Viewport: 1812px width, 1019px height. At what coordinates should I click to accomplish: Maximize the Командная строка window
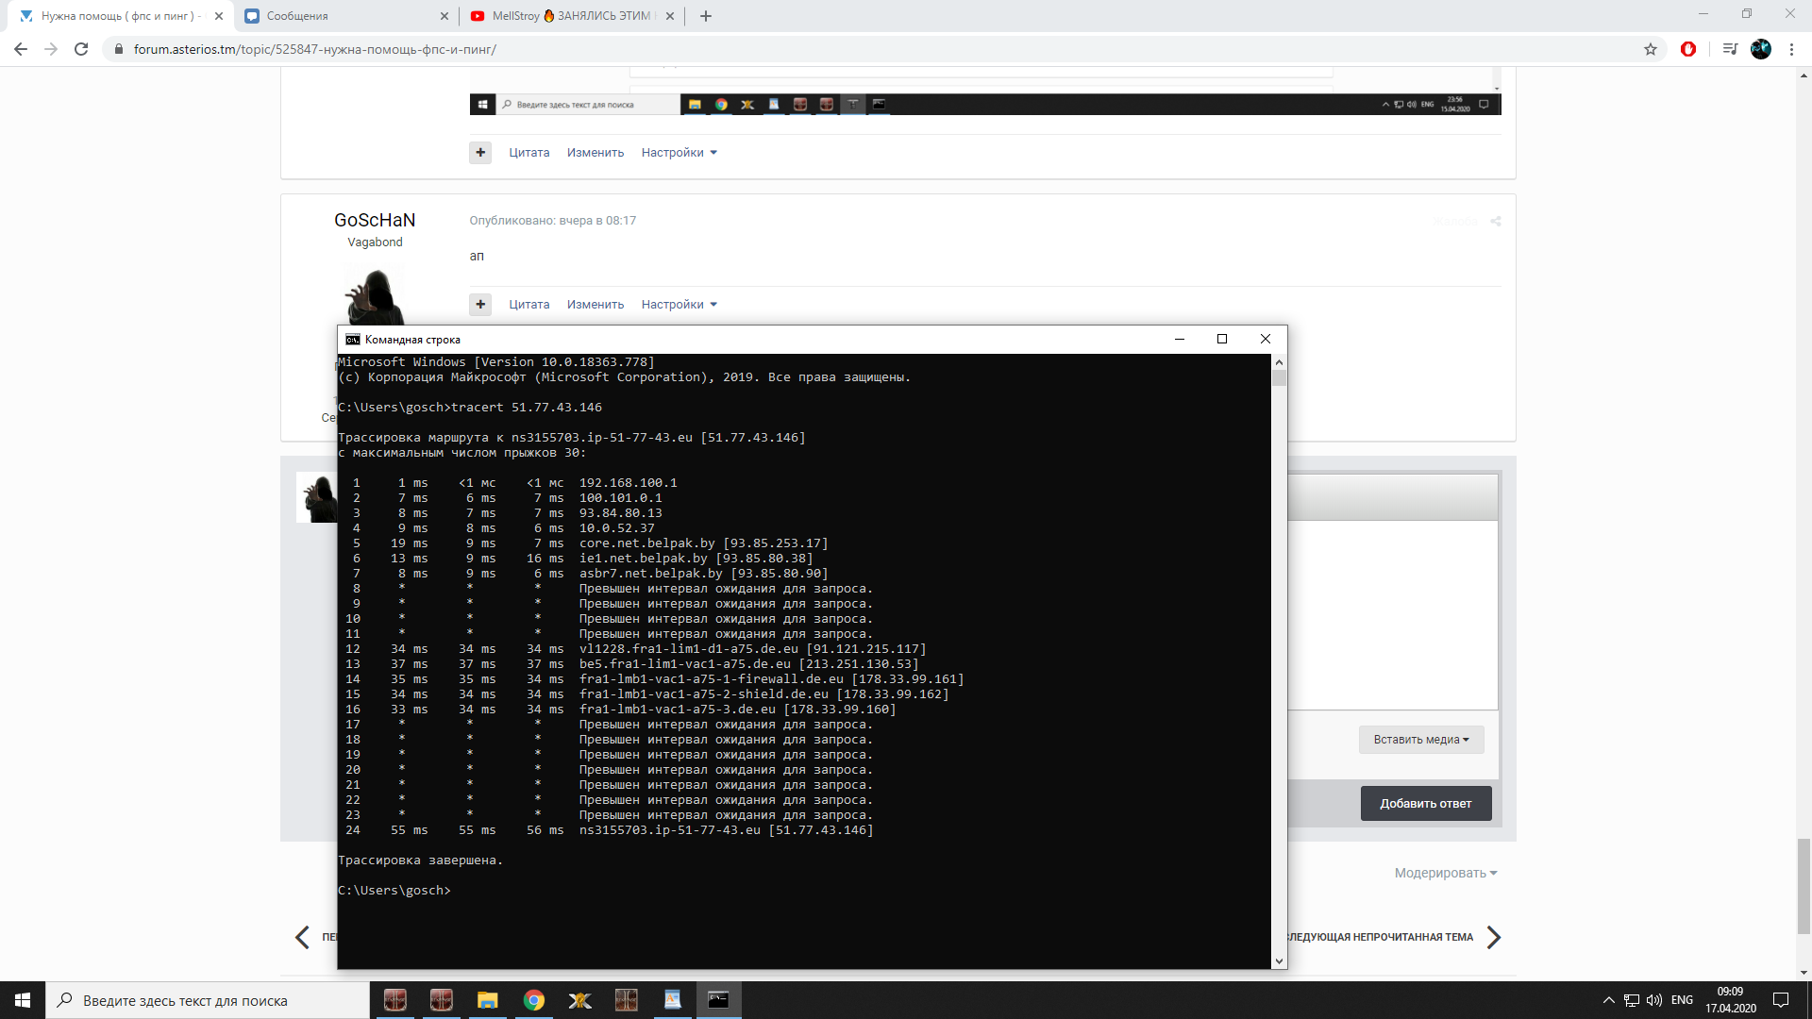(1222, 339)
